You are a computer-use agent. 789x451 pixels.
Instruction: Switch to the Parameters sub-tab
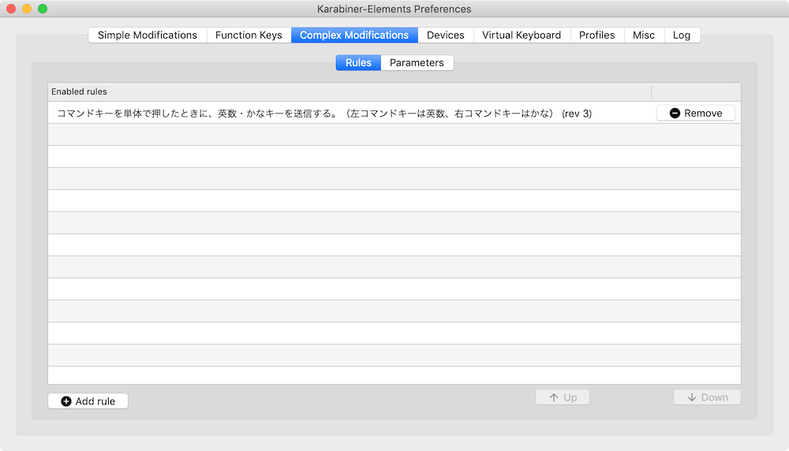click(417, 63)
